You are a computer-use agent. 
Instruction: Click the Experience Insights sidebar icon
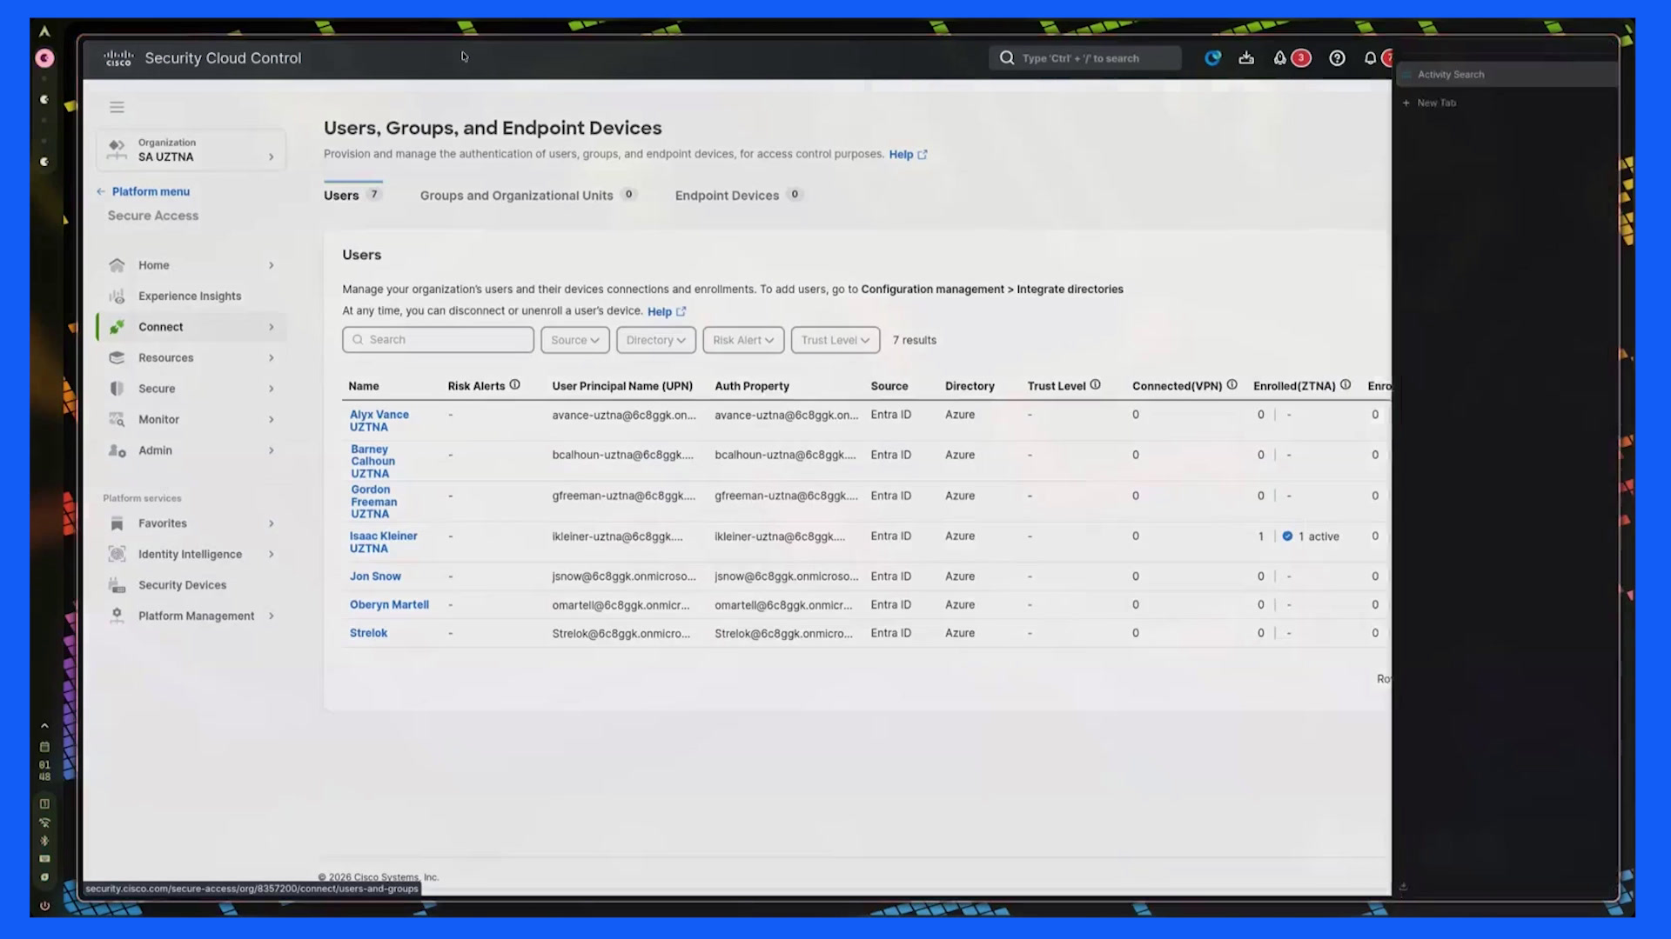coord(117,296)
